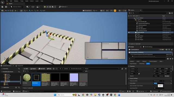The height and width of the screenshot is (97, 174).
Task: Switch to the World Settings tab
Action: coord(148,47)
